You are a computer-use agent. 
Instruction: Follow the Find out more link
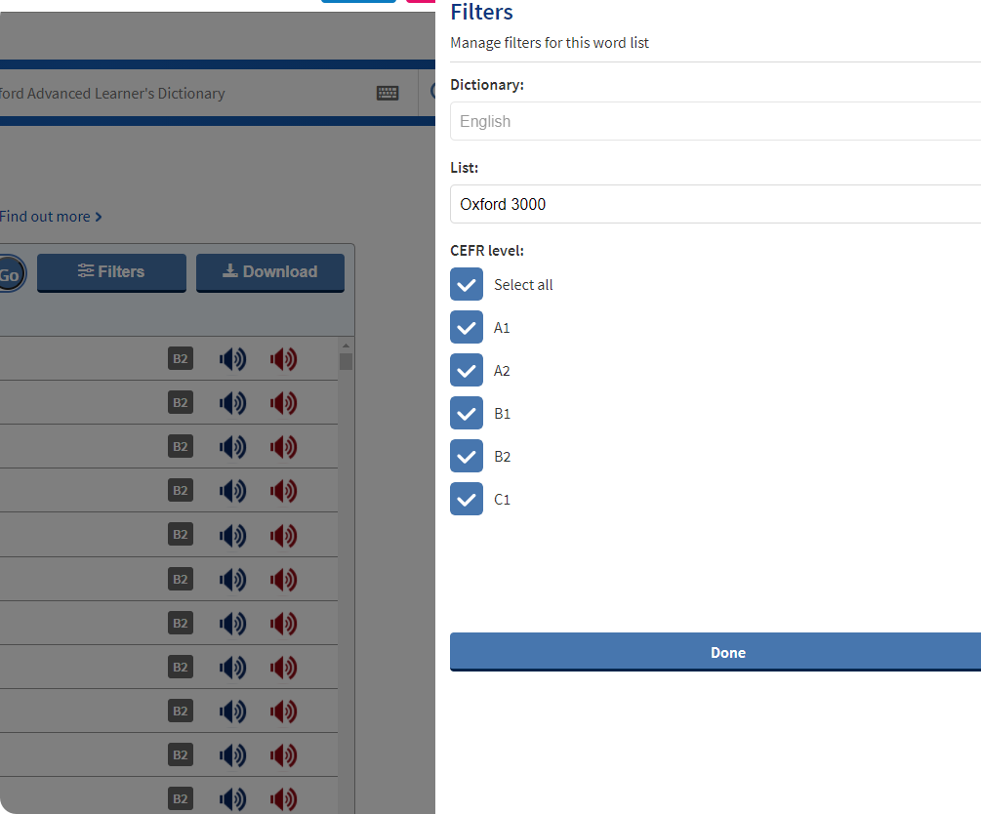point(51,217)
